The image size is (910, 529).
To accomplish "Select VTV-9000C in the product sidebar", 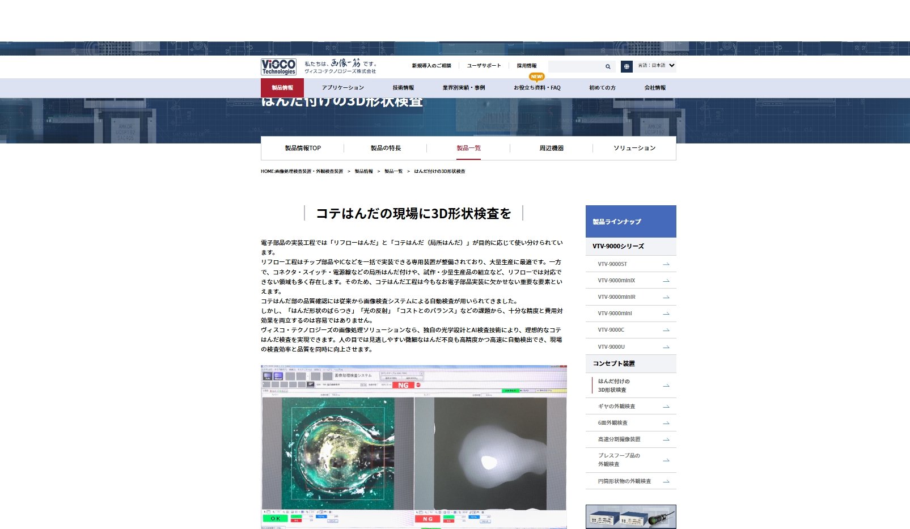I will 610,330.
